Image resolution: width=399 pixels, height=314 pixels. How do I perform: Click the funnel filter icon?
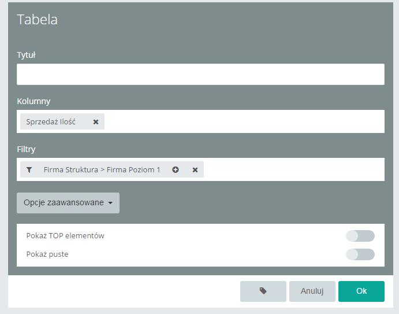29,170
